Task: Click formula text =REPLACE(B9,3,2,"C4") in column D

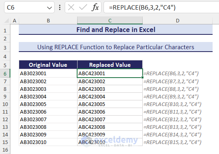Action: (171, 97)
